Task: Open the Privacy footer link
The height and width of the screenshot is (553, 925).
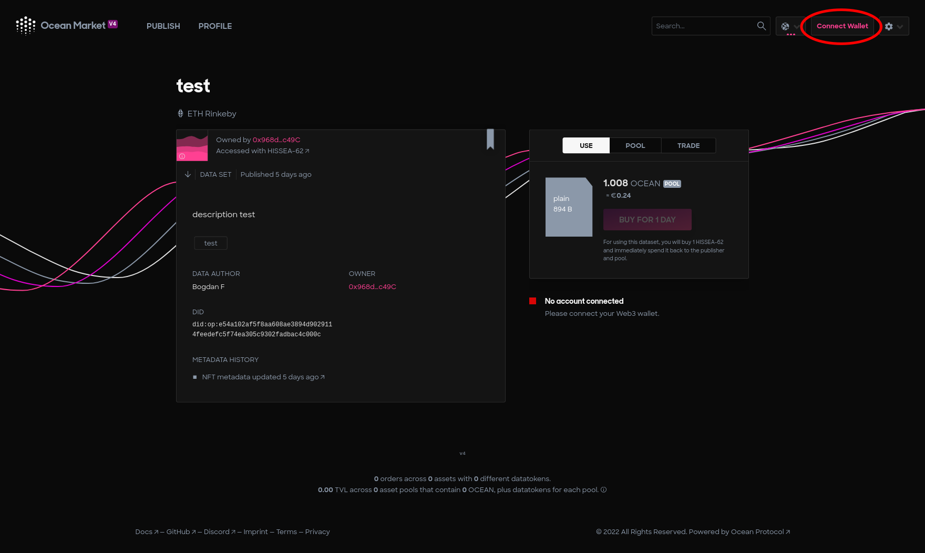Action: pyautogui.click(x=317, y=531)
